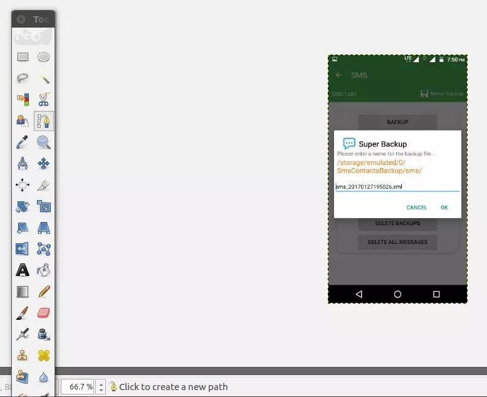The height and width of the screenshot is (397, 487).
Task: Close the Toolbox window
Action: click(x=21, y=19)
